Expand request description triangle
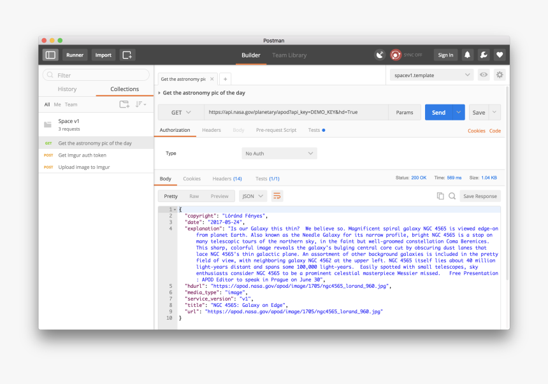The image size is (548, 384). pos(159,93)
